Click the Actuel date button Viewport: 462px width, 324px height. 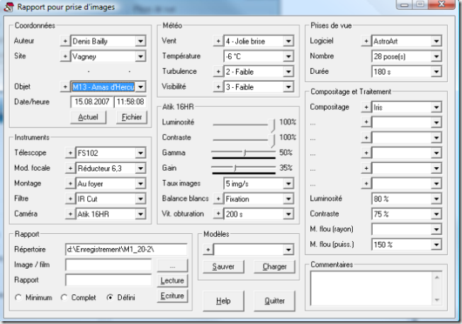point(88,117)
